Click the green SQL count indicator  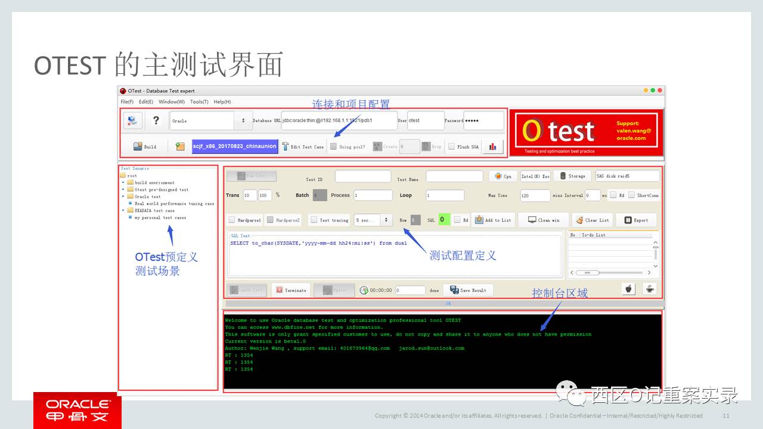click(443, 220)
